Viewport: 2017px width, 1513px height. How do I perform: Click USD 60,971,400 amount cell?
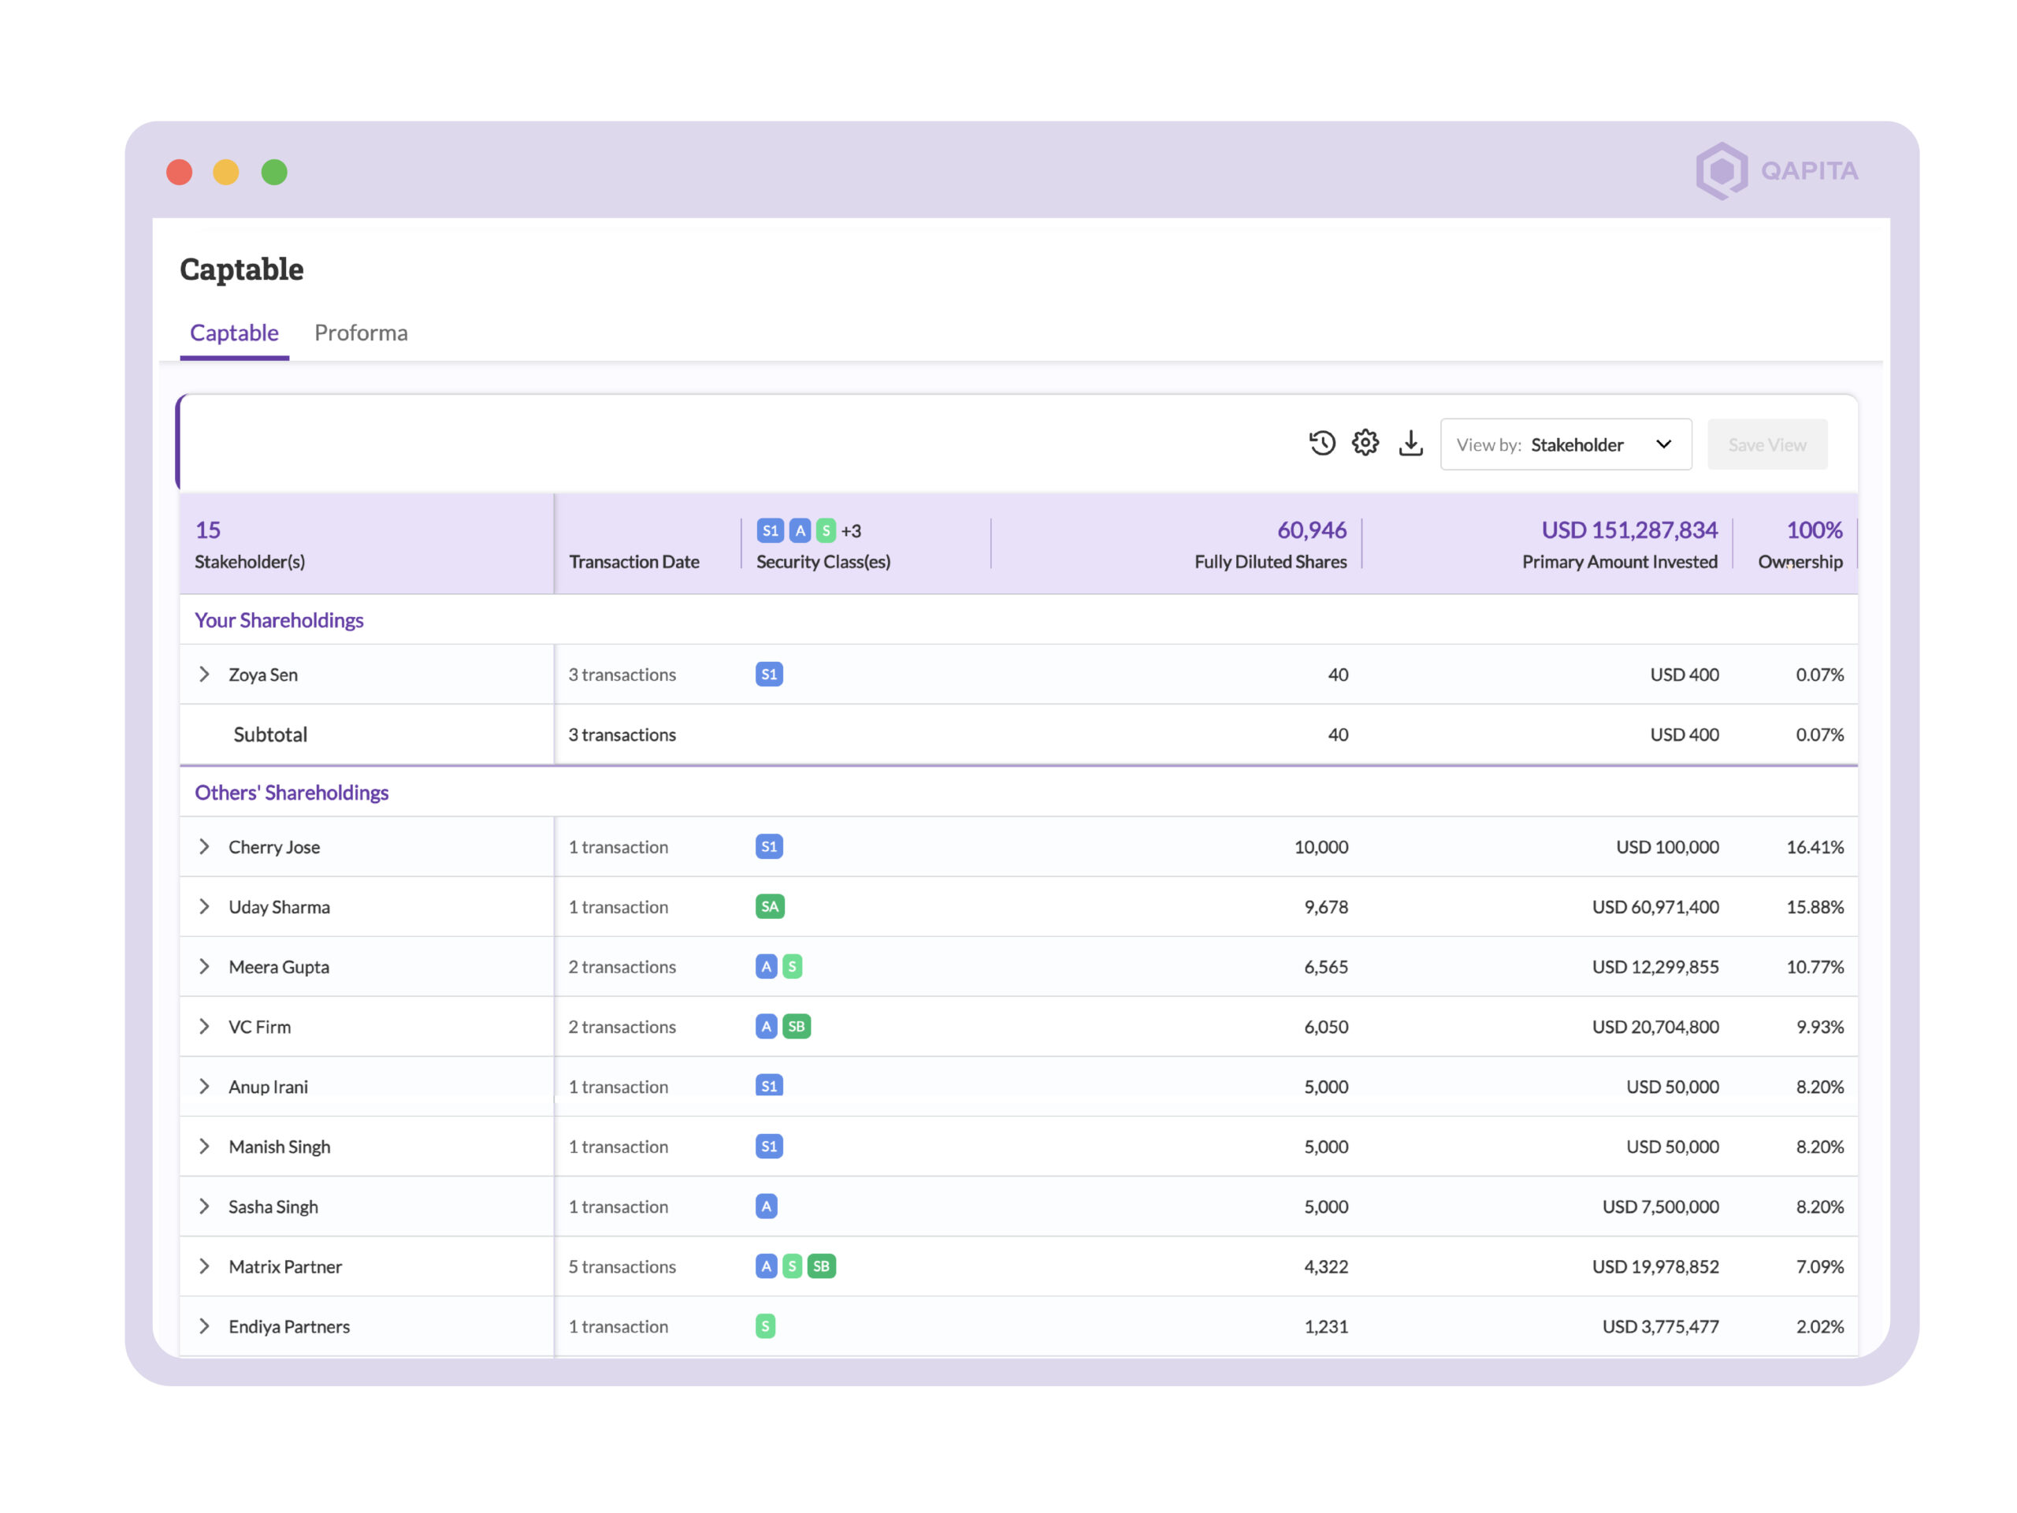[x=1655, y=906]
